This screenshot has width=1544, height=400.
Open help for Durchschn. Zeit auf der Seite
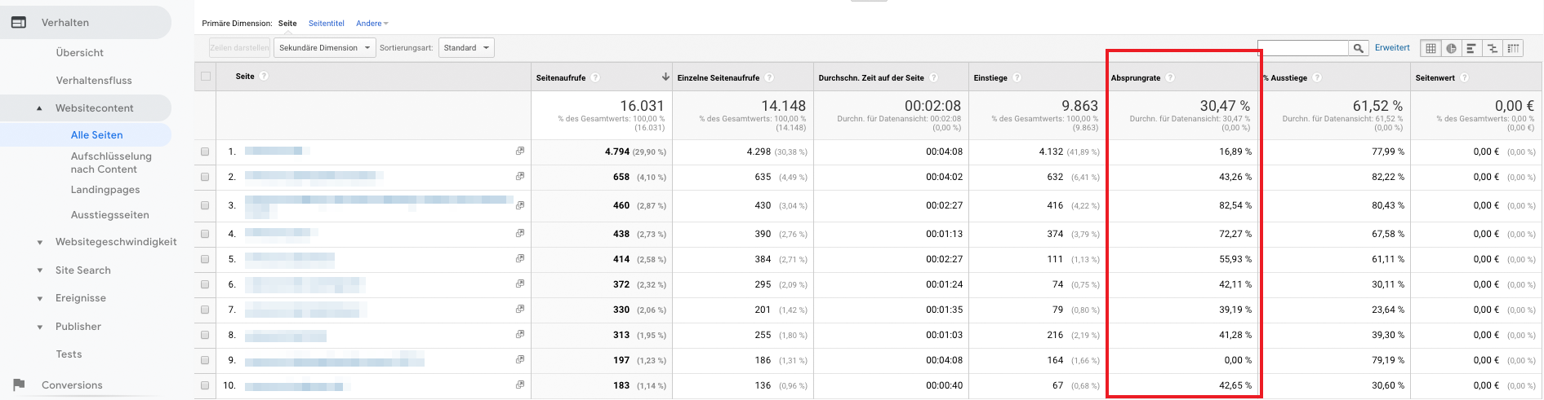pos(934,77)
